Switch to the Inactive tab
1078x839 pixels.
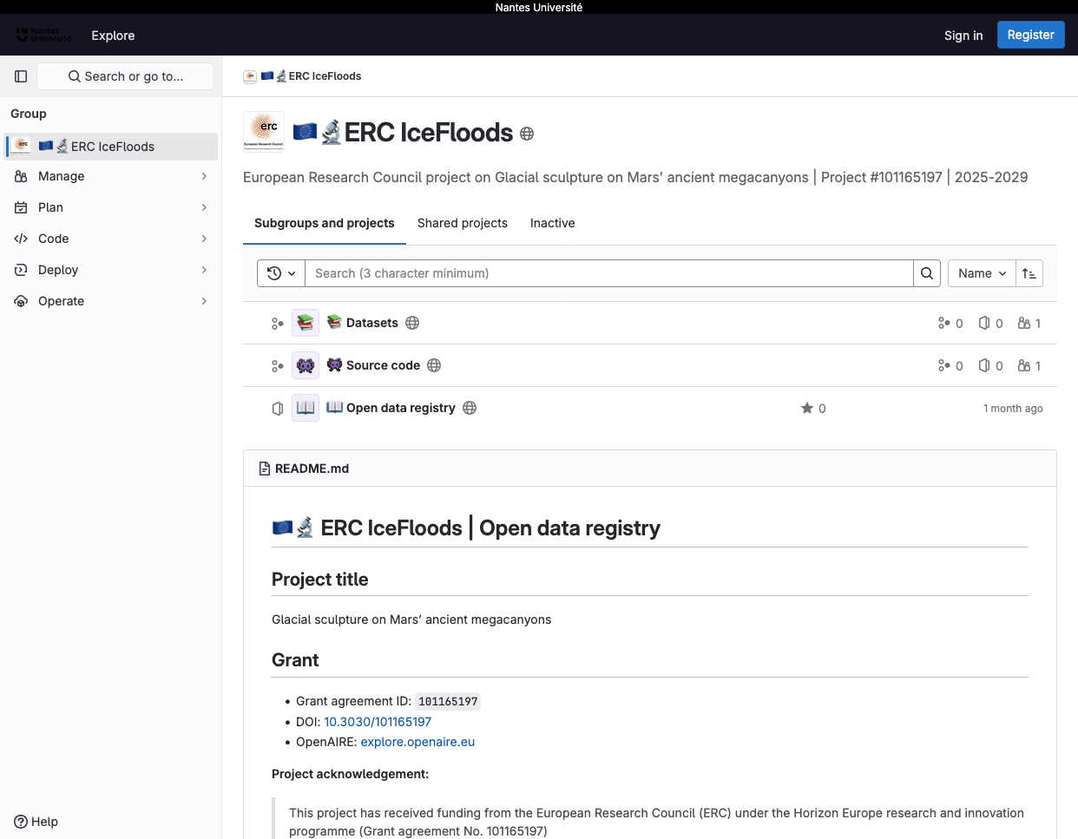(553, 223)
